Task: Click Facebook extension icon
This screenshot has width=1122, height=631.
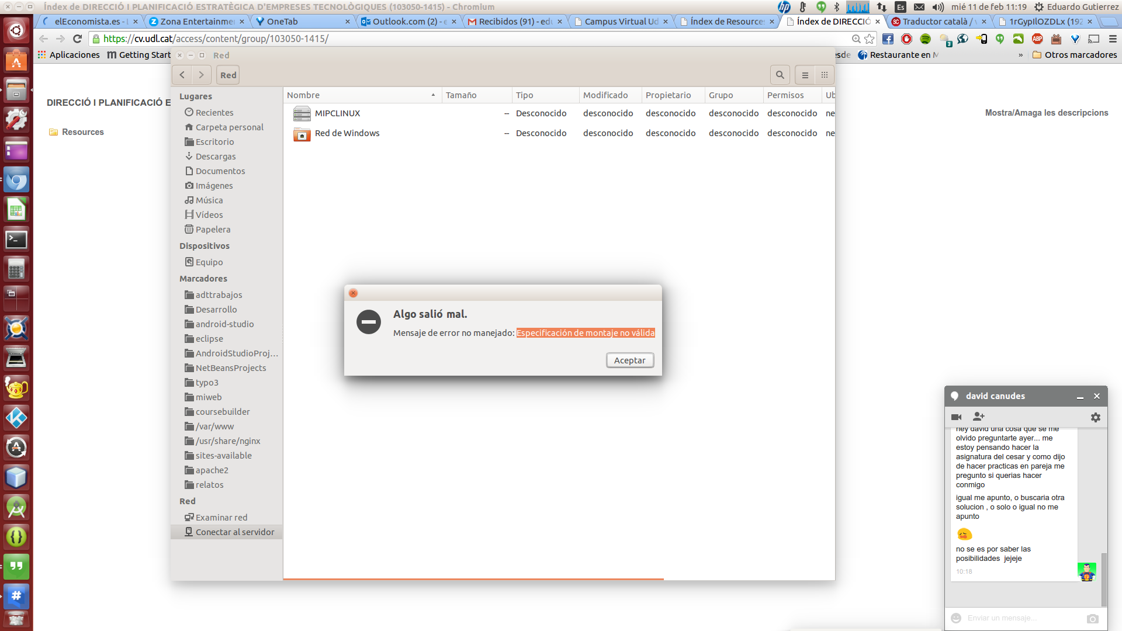Action: pos(888,39)
